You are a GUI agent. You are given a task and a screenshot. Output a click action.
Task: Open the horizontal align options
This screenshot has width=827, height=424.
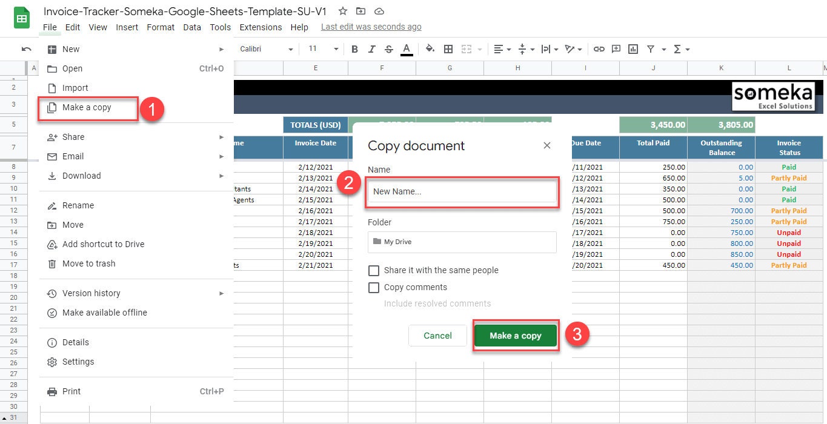503,49
